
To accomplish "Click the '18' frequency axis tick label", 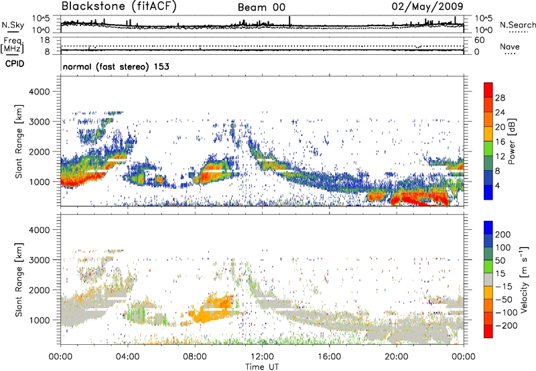I will click(45, 40).
